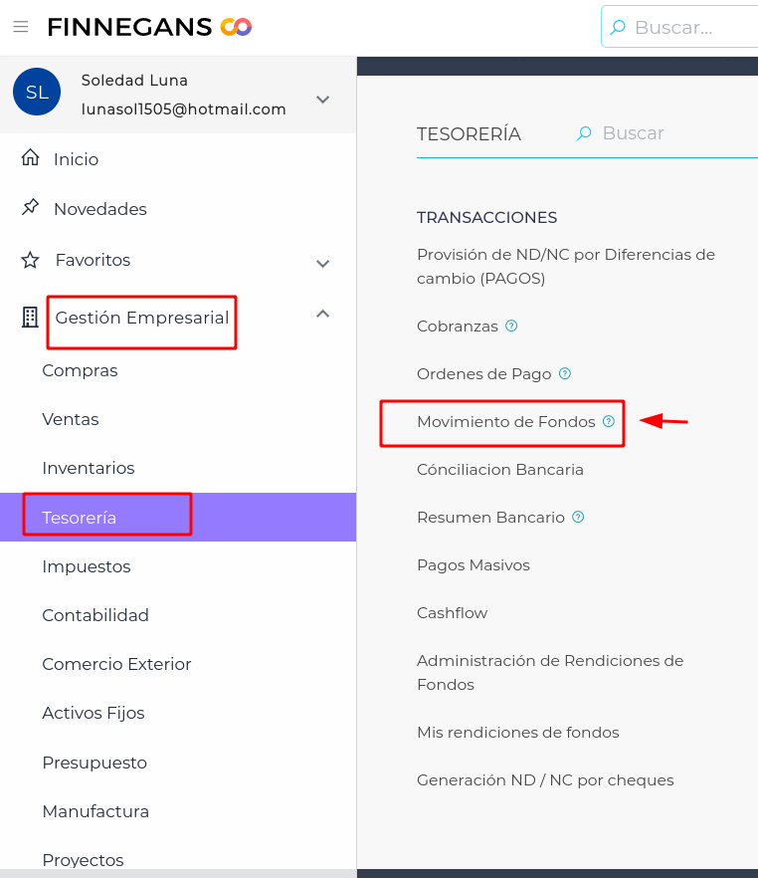The height and width of the screenshot is (878, 758).
Task: Open the Contabilidad module
Action: (x=95, y=615)
